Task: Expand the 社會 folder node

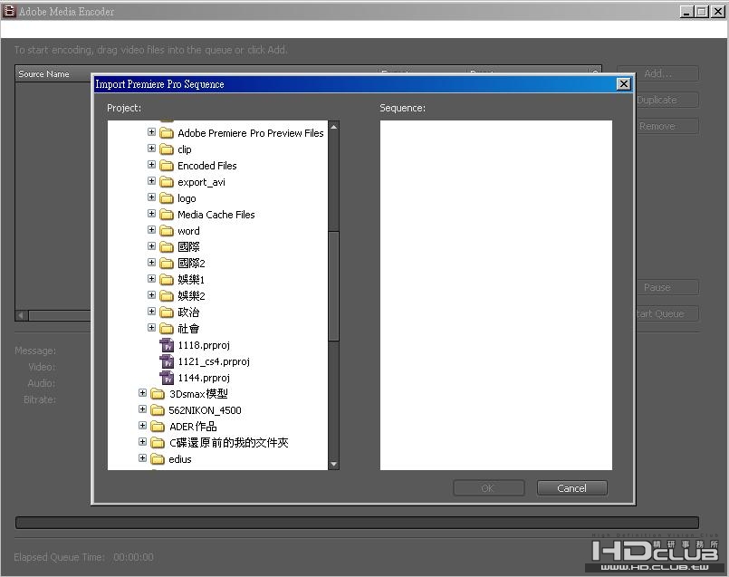Action: (151, 328)
